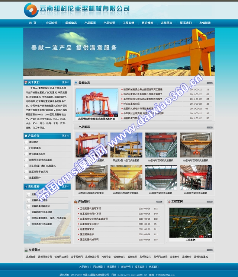Image resolution: width=238 pixels, height=277 pixels.
Task: Click the briefcase icon beside 产品知识
Action: 76,201
